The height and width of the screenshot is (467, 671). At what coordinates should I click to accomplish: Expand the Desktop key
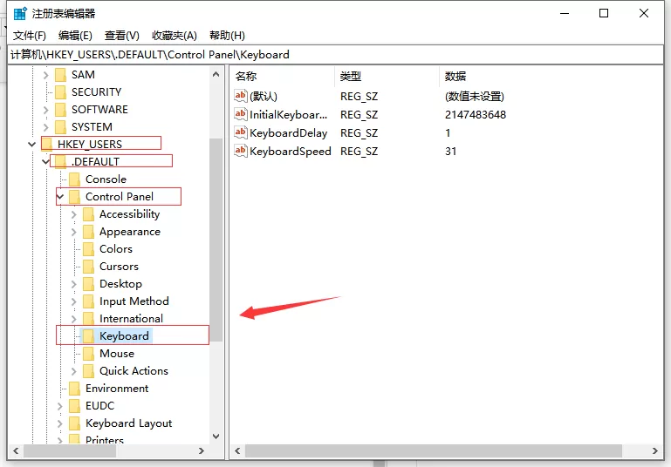click(73, 284)
